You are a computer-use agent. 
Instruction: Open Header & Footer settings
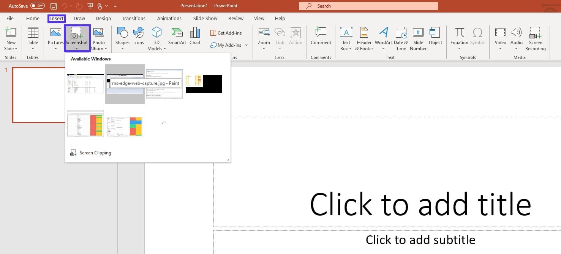[364, 38]
